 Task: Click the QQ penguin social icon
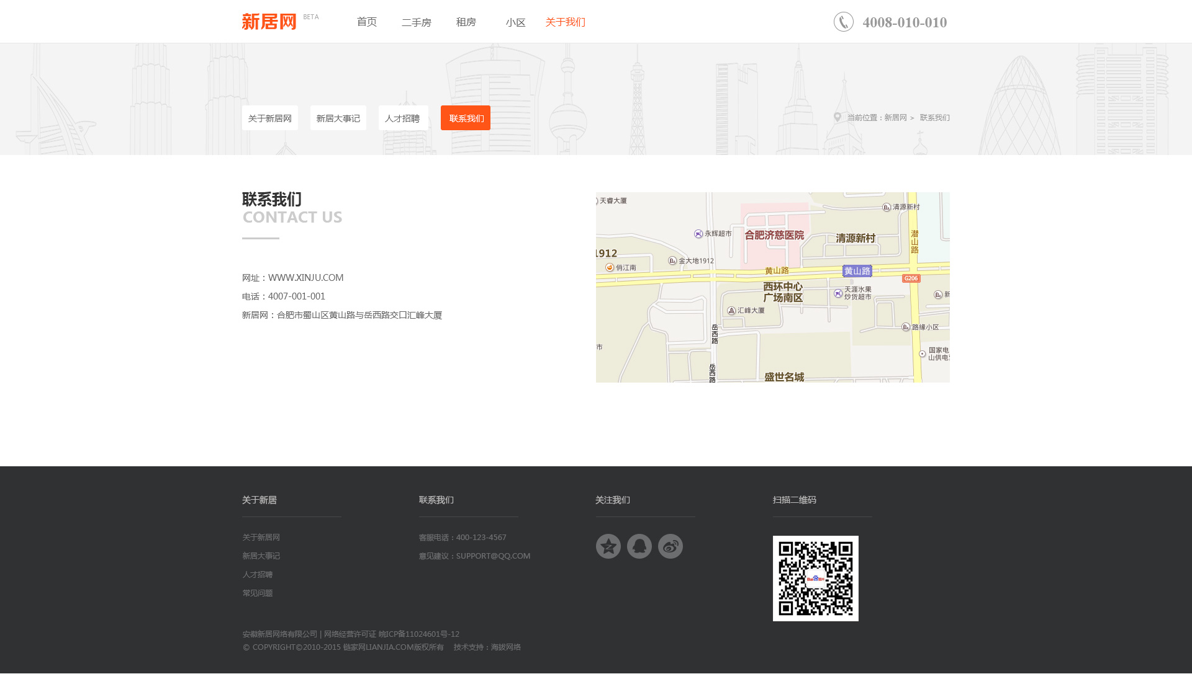639,546
